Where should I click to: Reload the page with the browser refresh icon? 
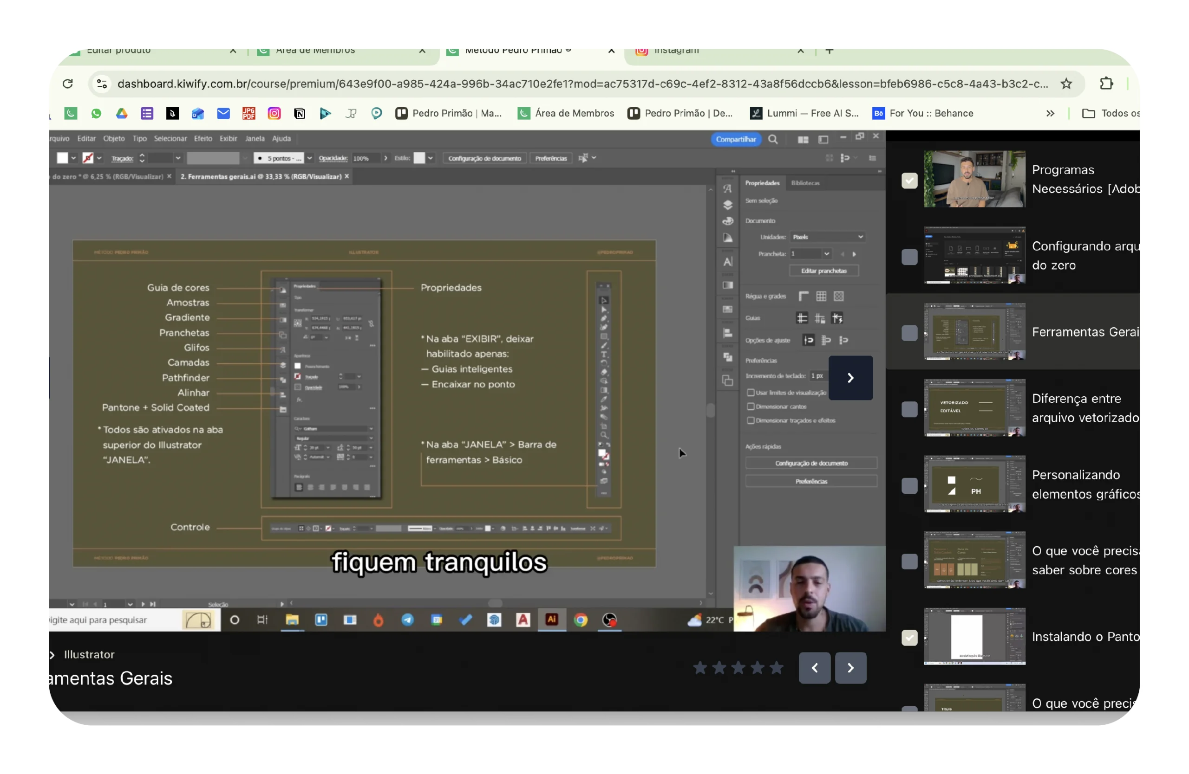point(68,84)
